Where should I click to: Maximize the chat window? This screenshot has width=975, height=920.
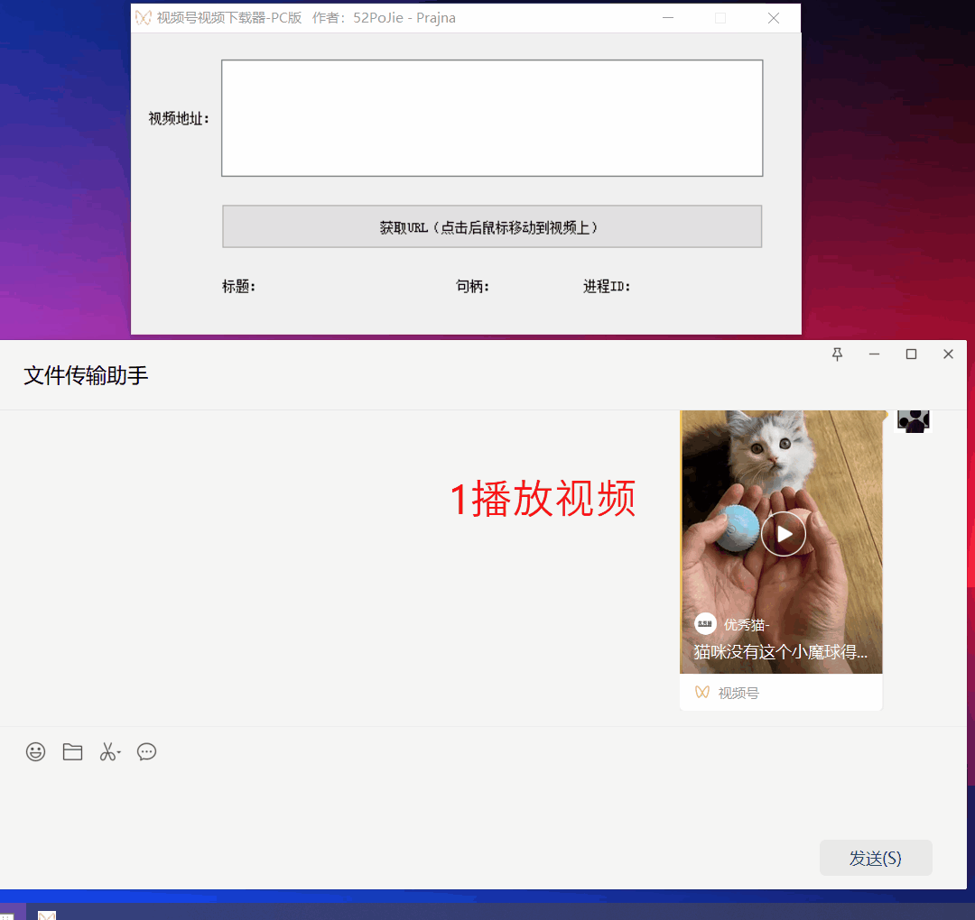(911, 354)
